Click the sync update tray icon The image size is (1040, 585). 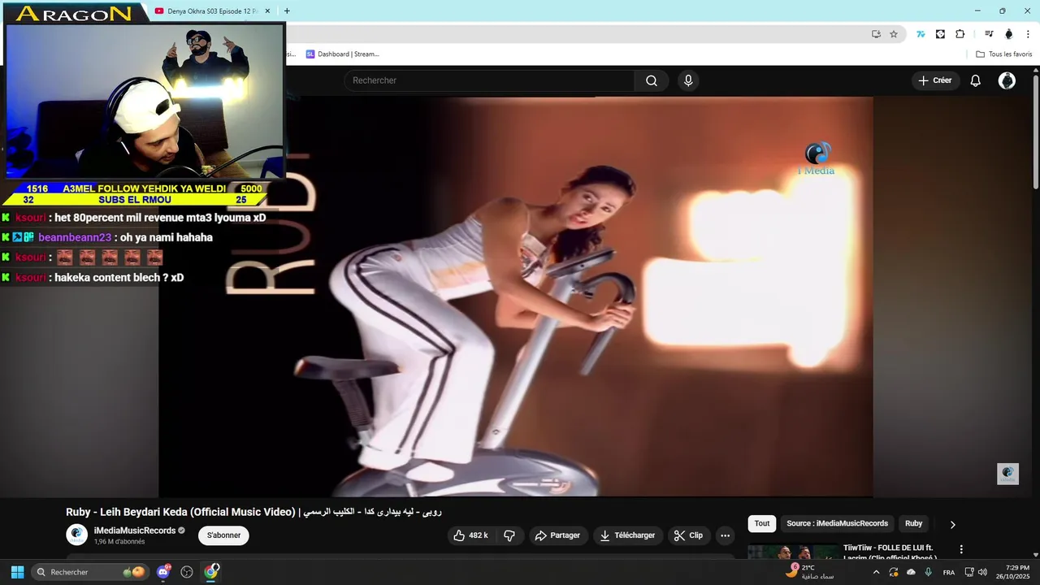[x=894, y=572]
